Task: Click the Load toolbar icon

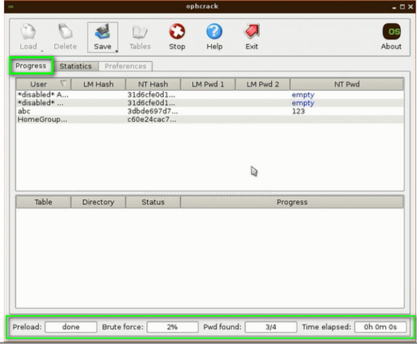Action: (28, 32)
